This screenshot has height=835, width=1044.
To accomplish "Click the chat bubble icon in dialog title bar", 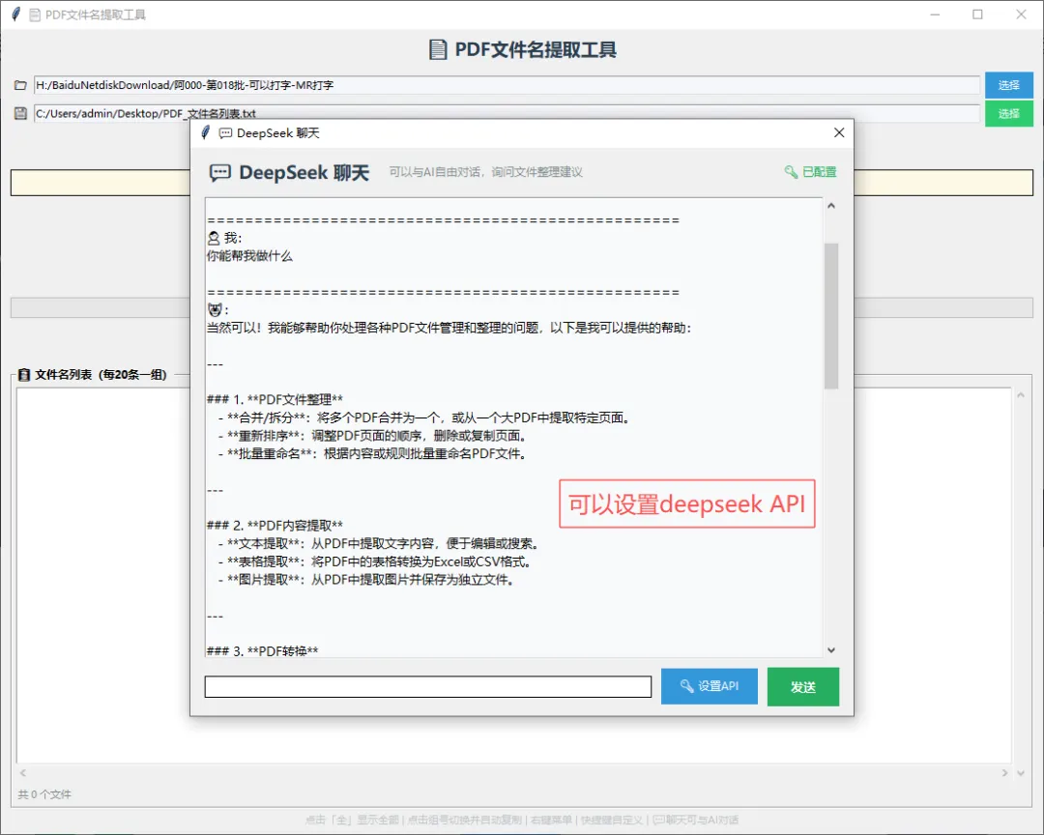I will pyautogui.click(x=225, y=133).
